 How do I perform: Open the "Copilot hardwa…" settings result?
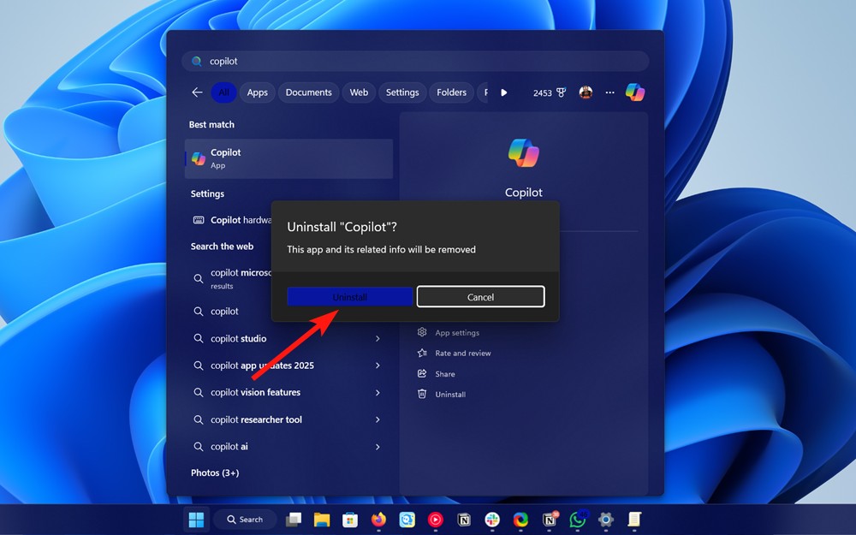(231, 220)
